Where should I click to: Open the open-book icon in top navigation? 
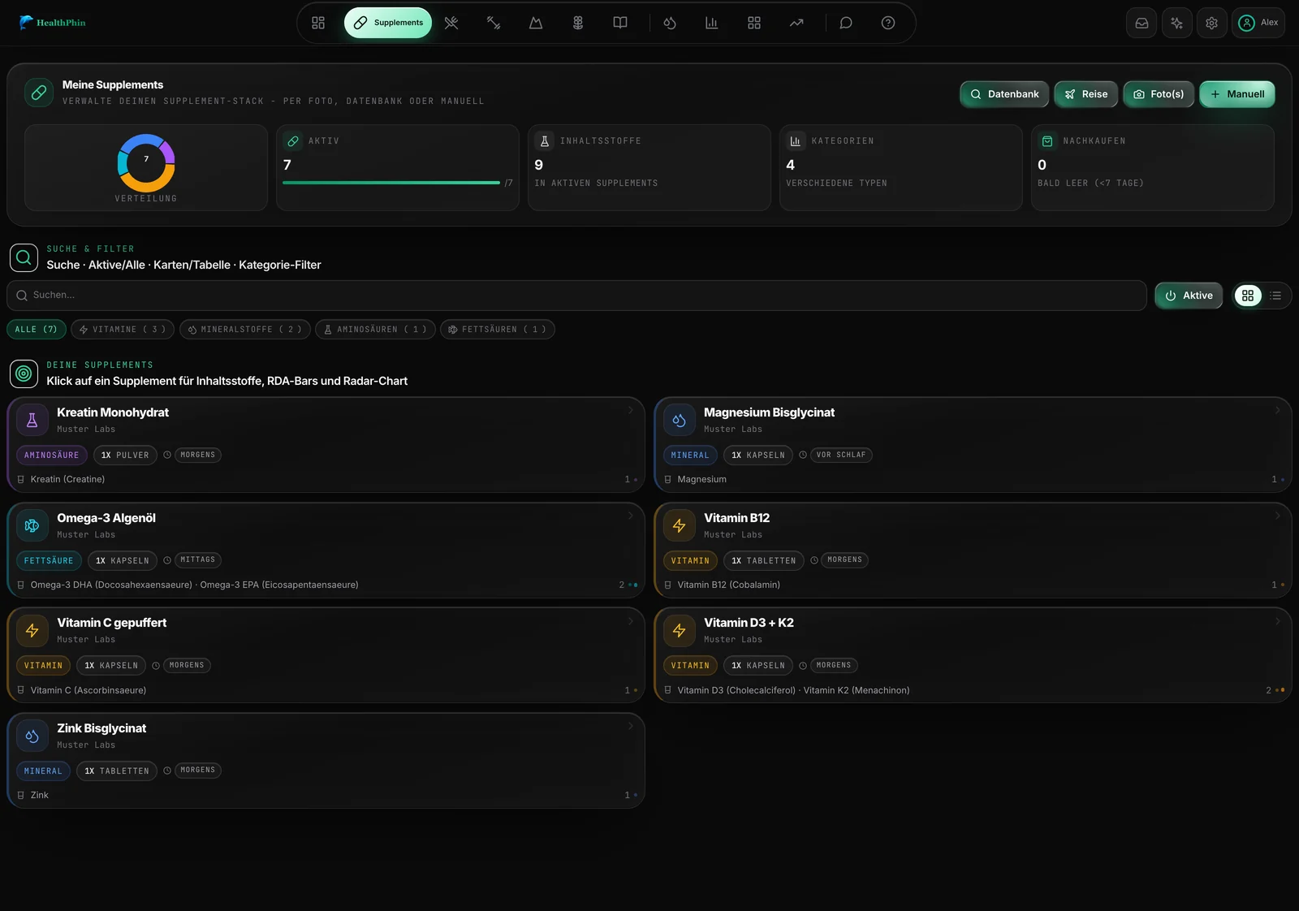[x=620, y=23]
